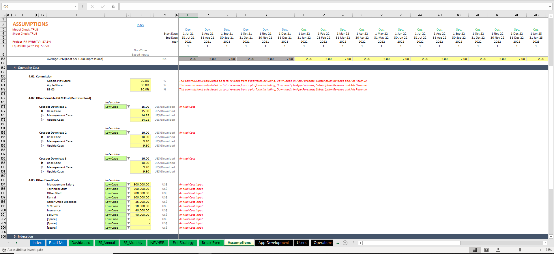Select row header 194
554x254 pixels.
pos(3,184)
